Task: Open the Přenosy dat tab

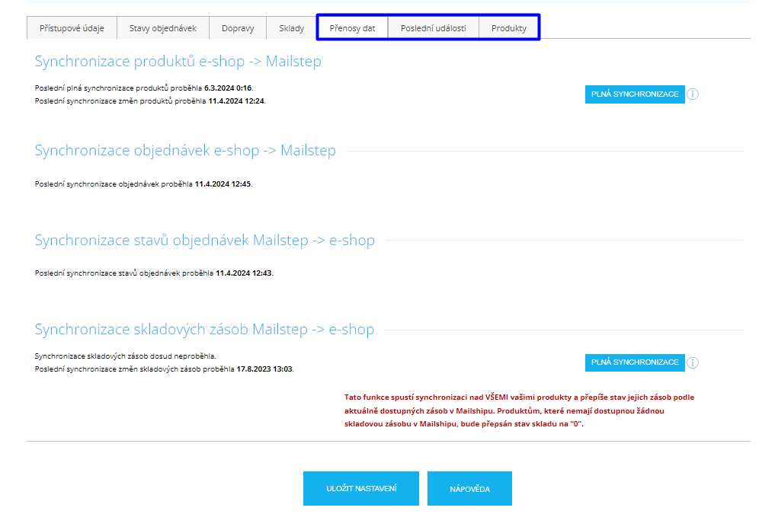Action: (352, 28)
